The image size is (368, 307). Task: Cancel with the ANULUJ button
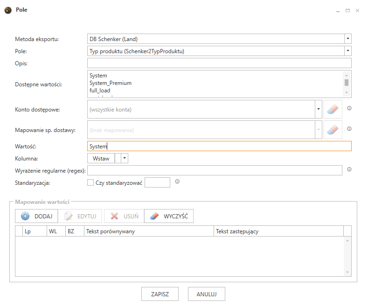click(x=207, y=294)
